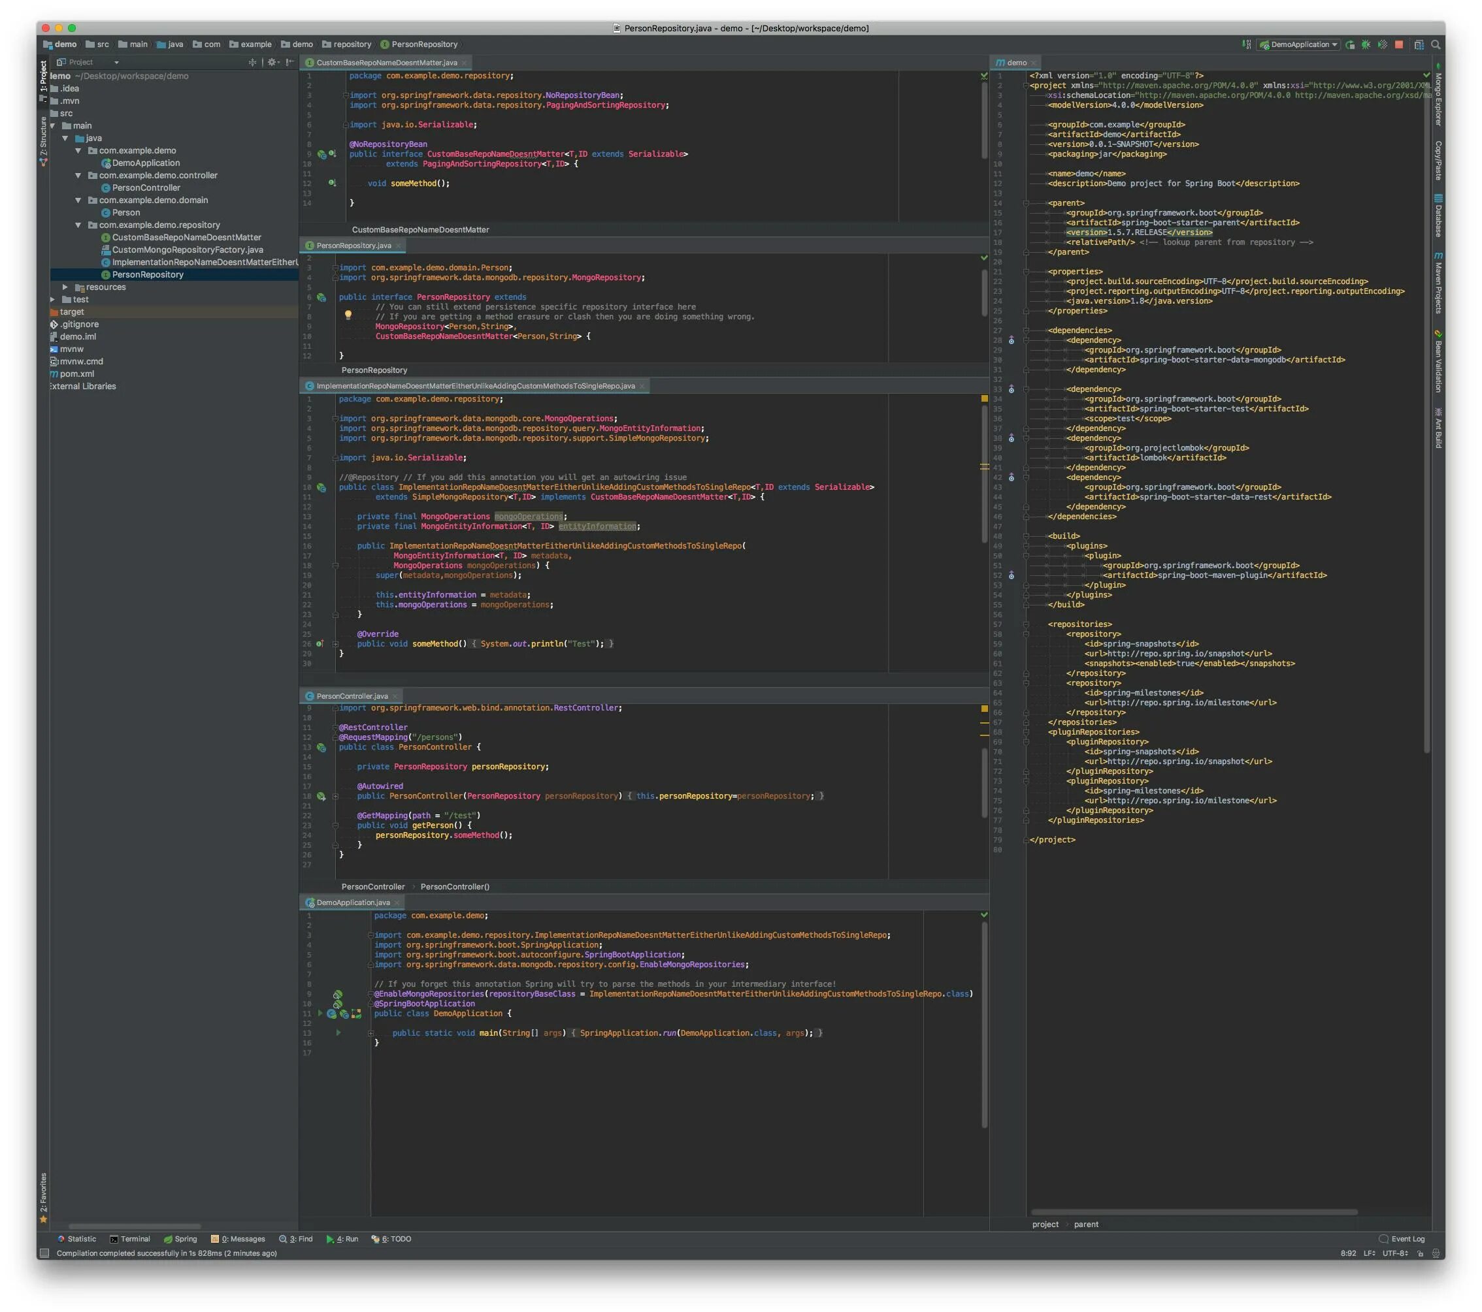The height and width of the screenshot is (1312, 1482).
Task: Open Search Everywhere magnifier icon
Action: tap(1436, 45)
